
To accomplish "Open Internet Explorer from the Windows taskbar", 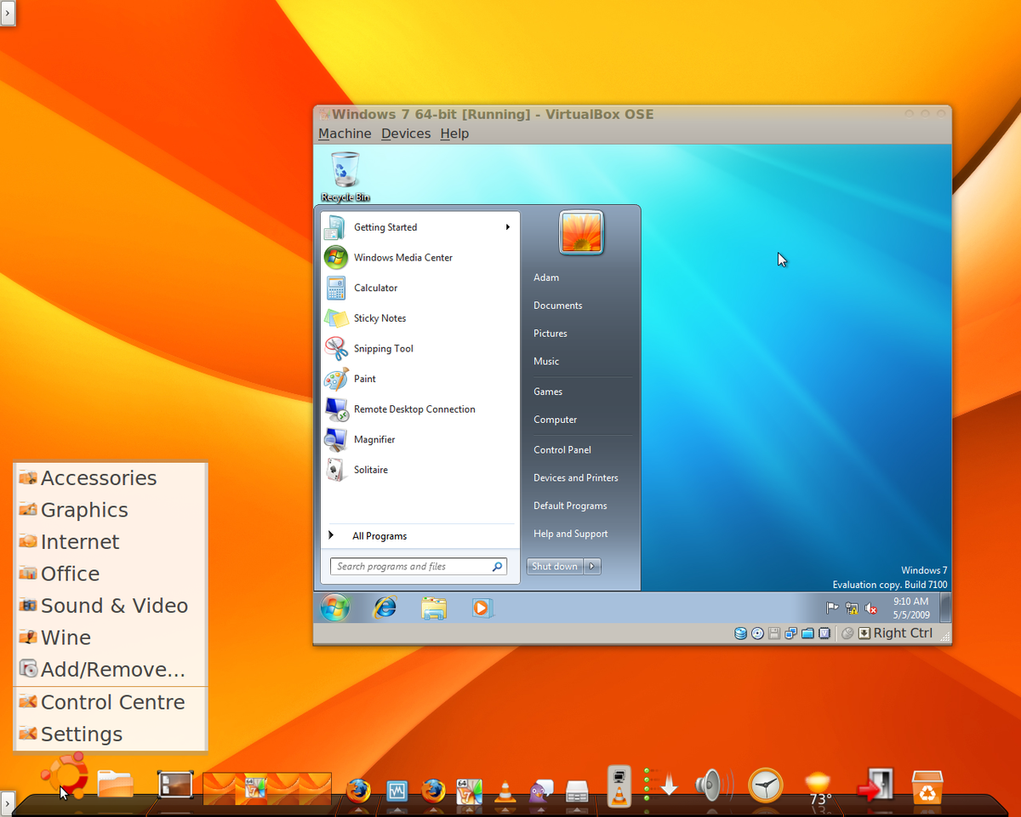I will pyautogui.click(x=385, y=608).
